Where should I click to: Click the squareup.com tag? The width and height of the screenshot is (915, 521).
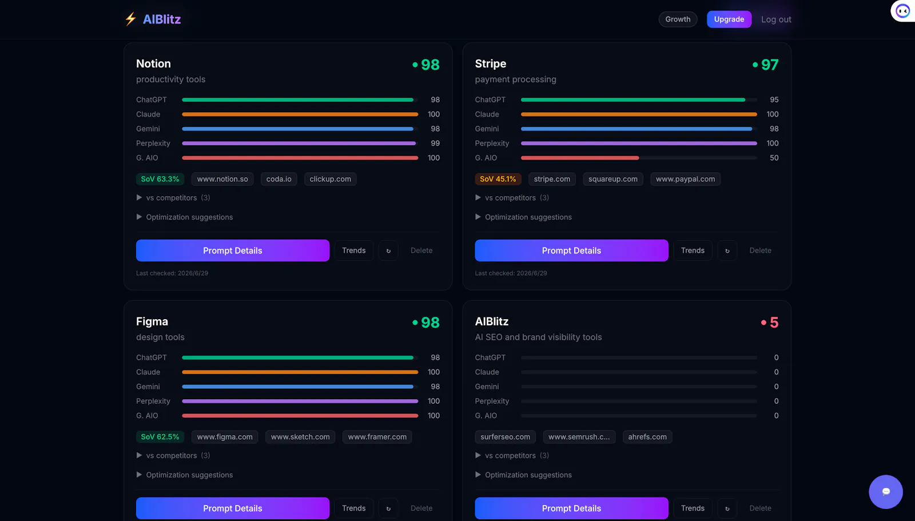[613, 179]
